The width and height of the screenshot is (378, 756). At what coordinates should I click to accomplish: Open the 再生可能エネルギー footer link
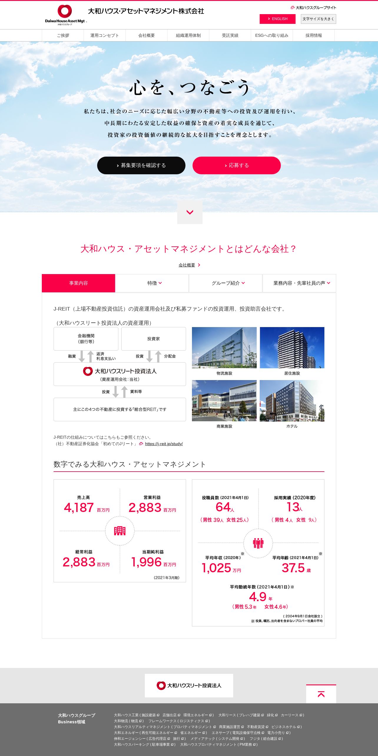159,733
